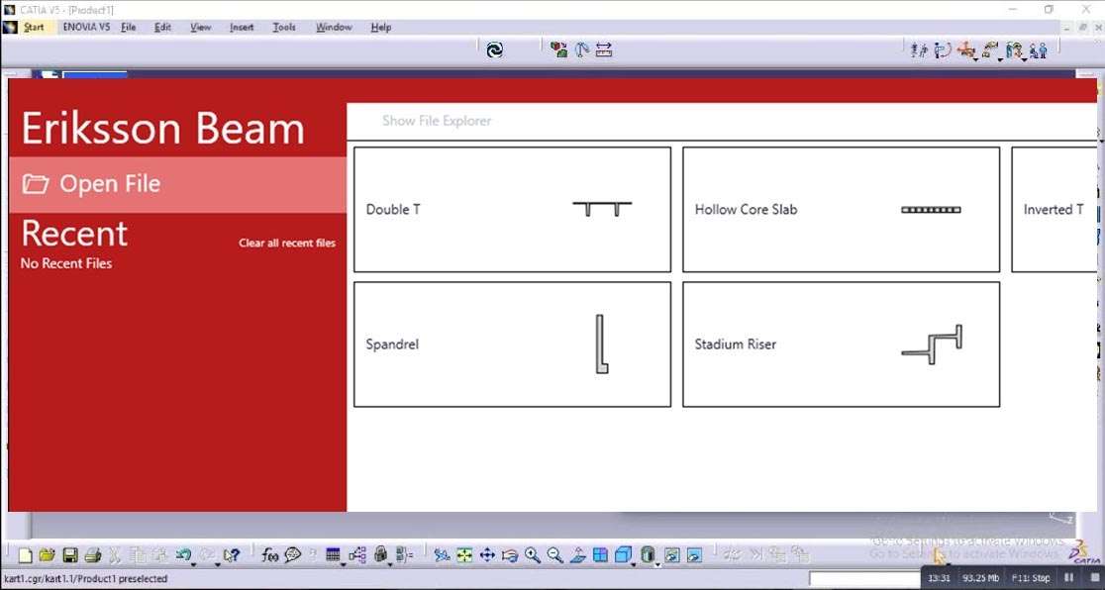Viewport: 1105px width, 590px height.
Task: Click the Measure Between icon in top toolbar
Action: click(604, 49)
